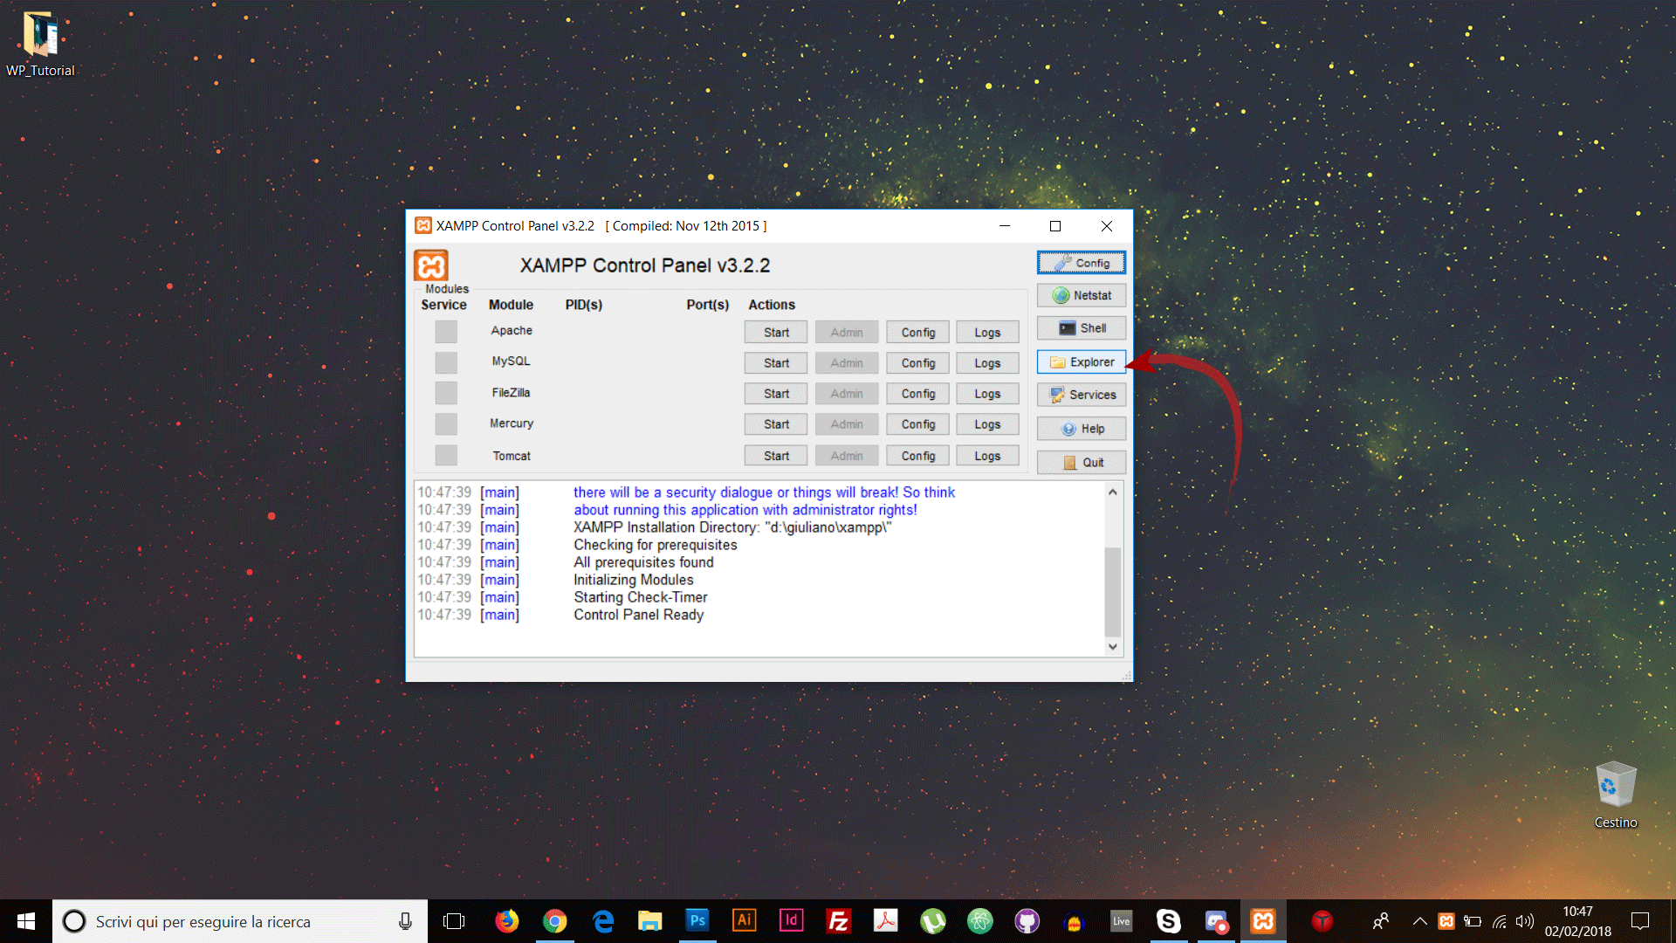
Task: Expand the MySQL Logs output
Action: tap(987, 361)
